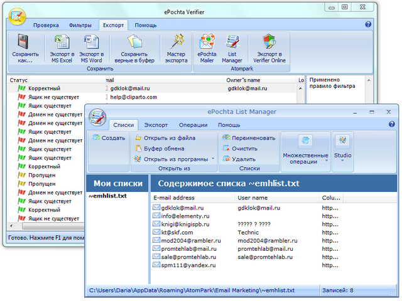Click envelope icon beside kt@skf.com
The width and height of the screenshot is (402, 301).
click(x=156, y=232)
